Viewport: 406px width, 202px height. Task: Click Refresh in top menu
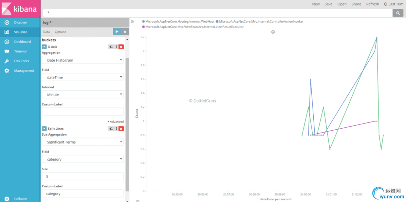tap(372, 4)
